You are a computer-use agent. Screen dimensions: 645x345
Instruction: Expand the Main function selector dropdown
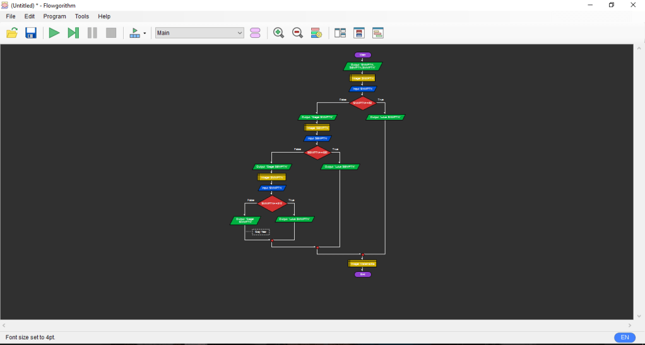pyautogui.click(x=240, y=33)
